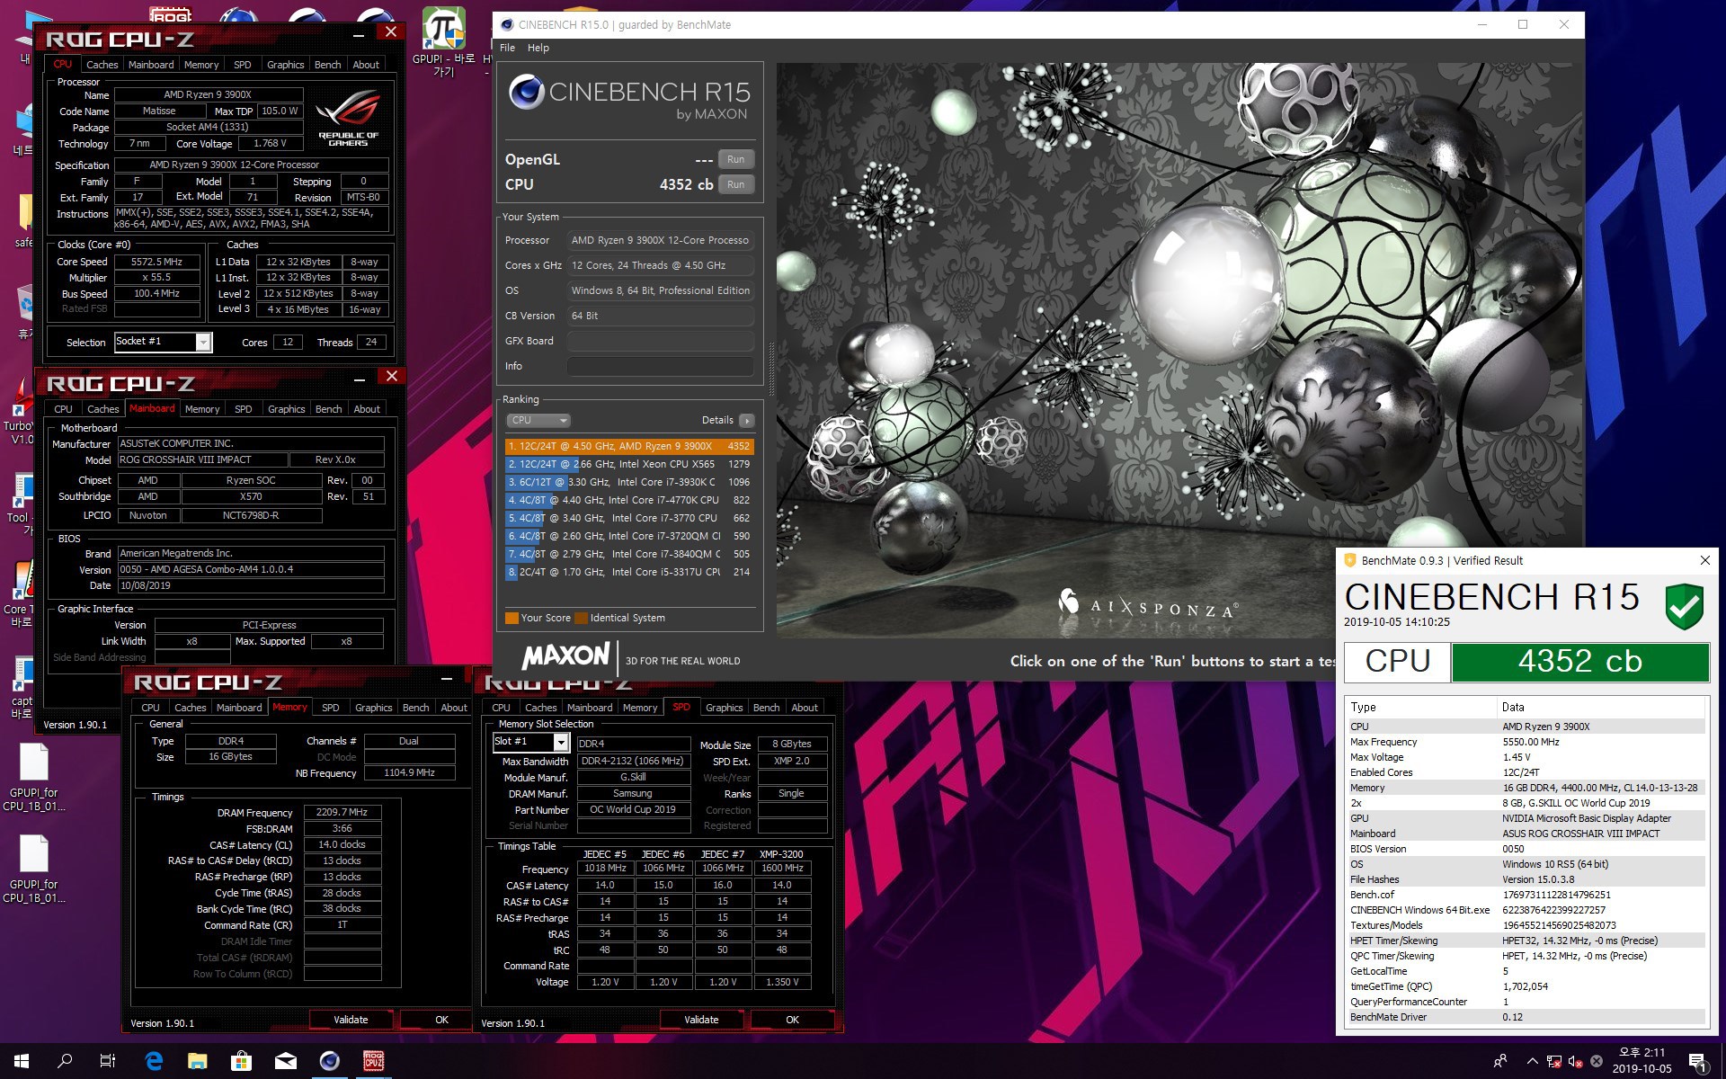The height and width of the screenshot is (1079, 1726).
Task: Open the People icon in the system tray
Action: (x=1499, y=1061)
